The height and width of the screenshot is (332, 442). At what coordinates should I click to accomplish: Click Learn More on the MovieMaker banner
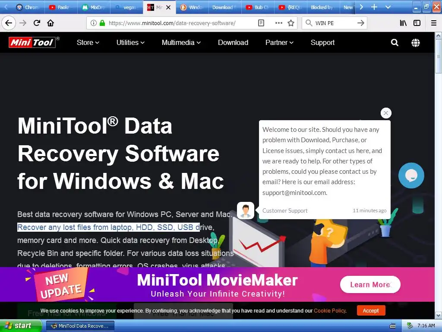[x=370, y=284]
